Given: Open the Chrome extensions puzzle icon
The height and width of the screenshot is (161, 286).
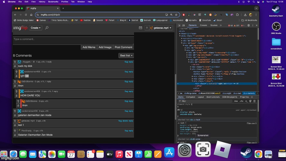Looking at the screenshot, I should pos(237,15).
